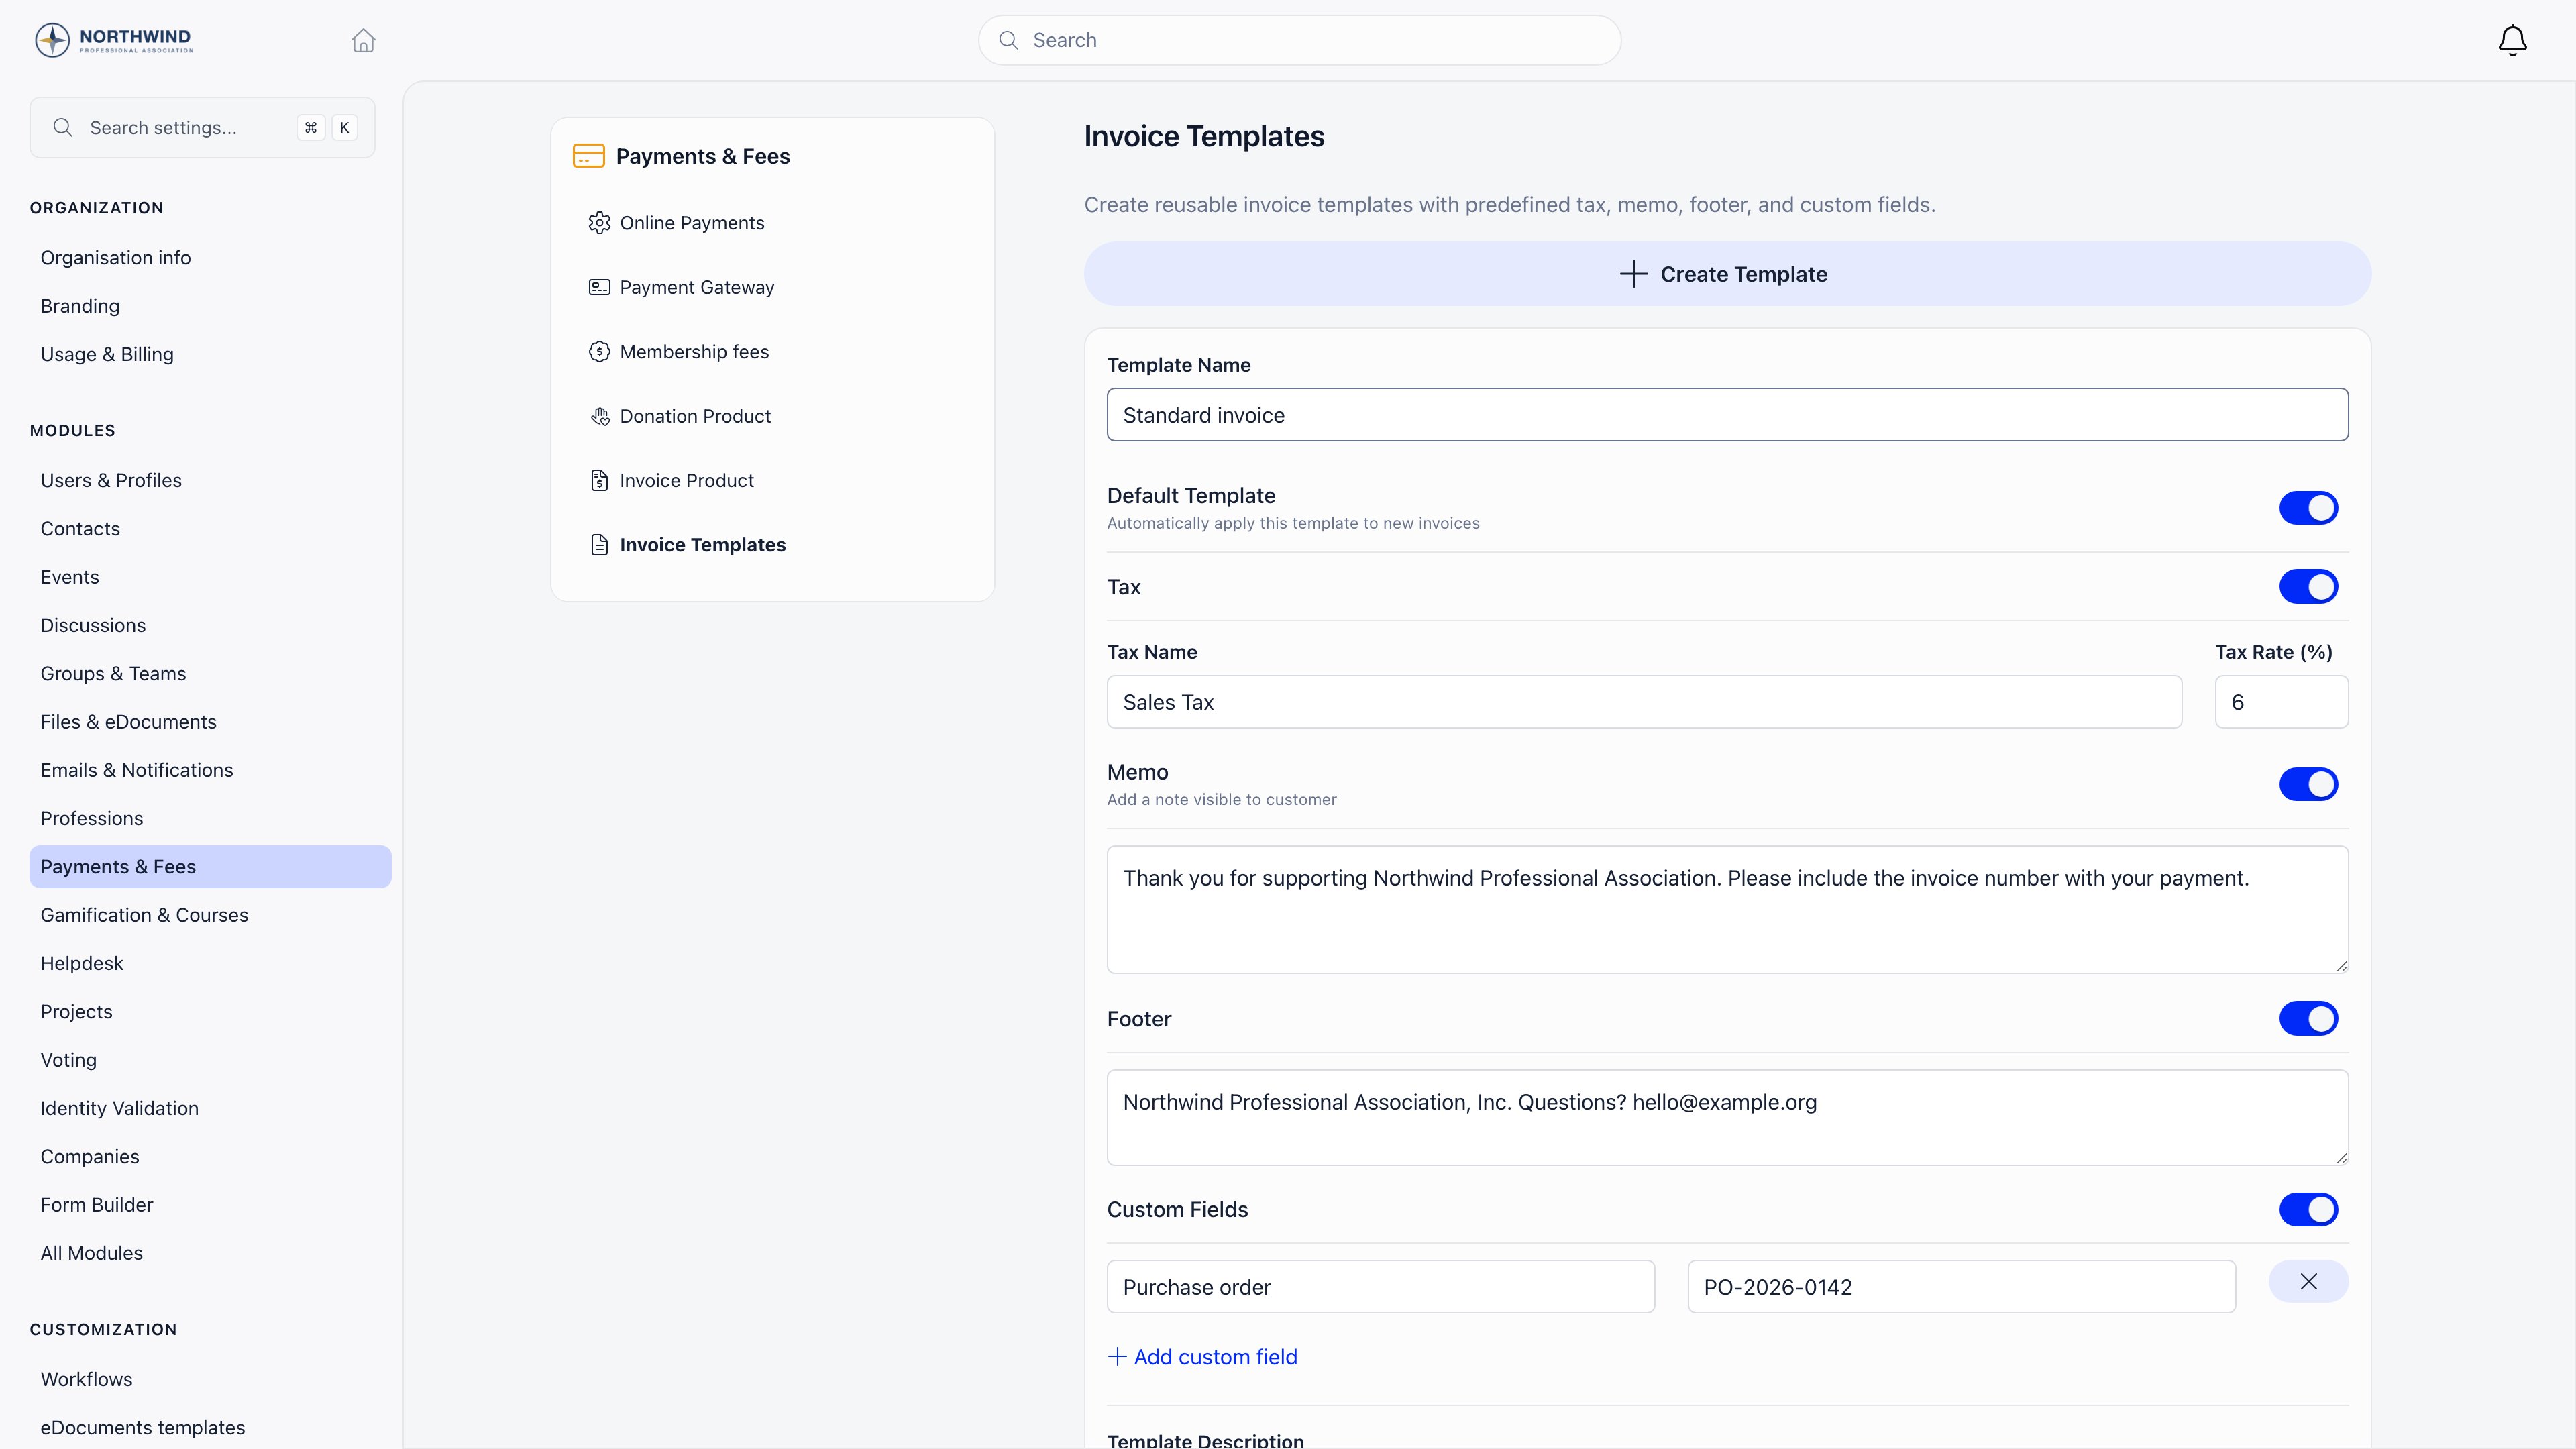Image resolution: width=2576 pixels, height=1449 pixels.
Task: Click the Tax Name field
Action: pos(1644,702)
